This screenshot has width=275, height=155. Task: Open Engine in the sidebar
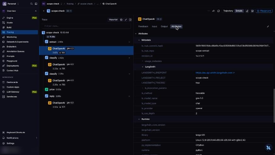pyautogui.click(x=10, y=18)
